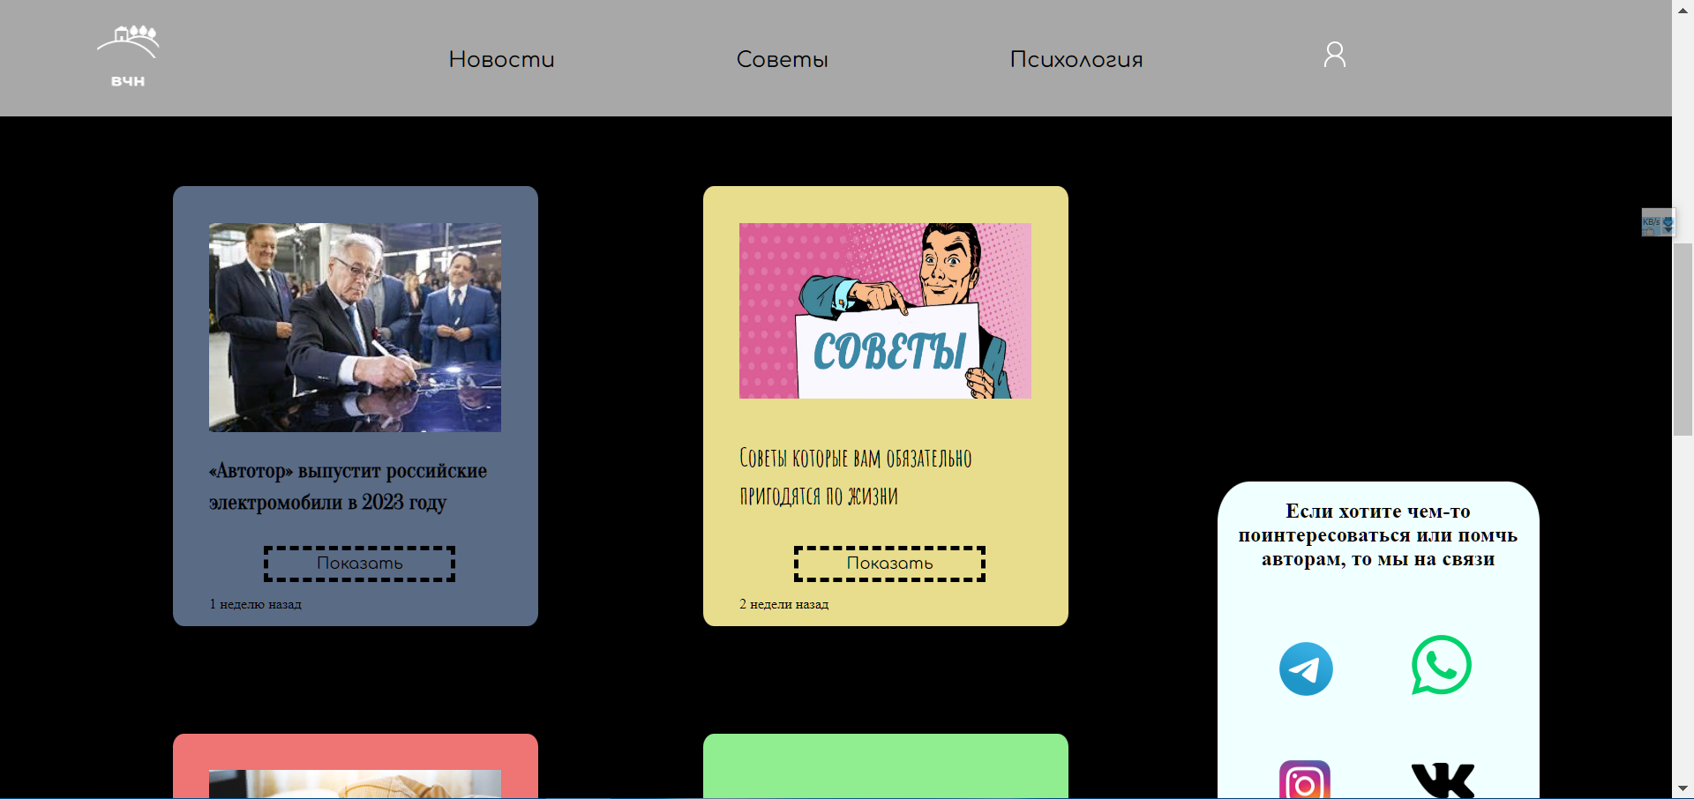Click the scroll down arrow
This screenshot has height=799, width=1694.
1683,788
